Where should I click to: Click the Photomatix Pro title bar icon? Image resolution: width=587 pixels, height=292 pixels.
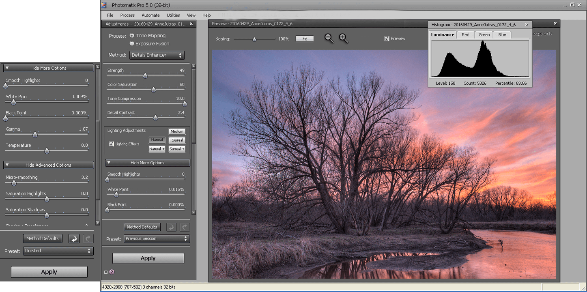pyautogui.click(x=104, y=5)
